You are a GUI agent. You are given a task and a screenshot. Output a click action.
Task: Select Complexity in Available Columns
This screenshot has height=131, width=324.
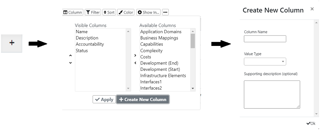(x=151, y=51)
